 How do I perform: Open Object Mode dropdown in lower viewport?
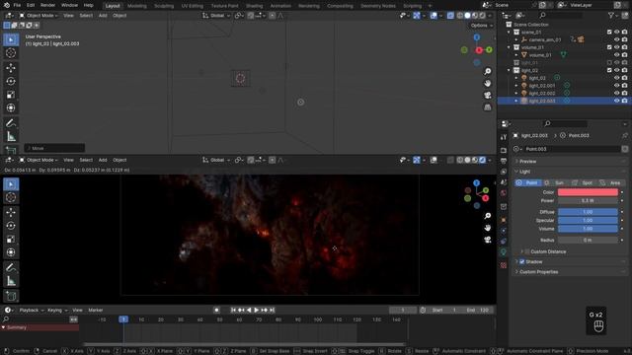click(39, 160)
